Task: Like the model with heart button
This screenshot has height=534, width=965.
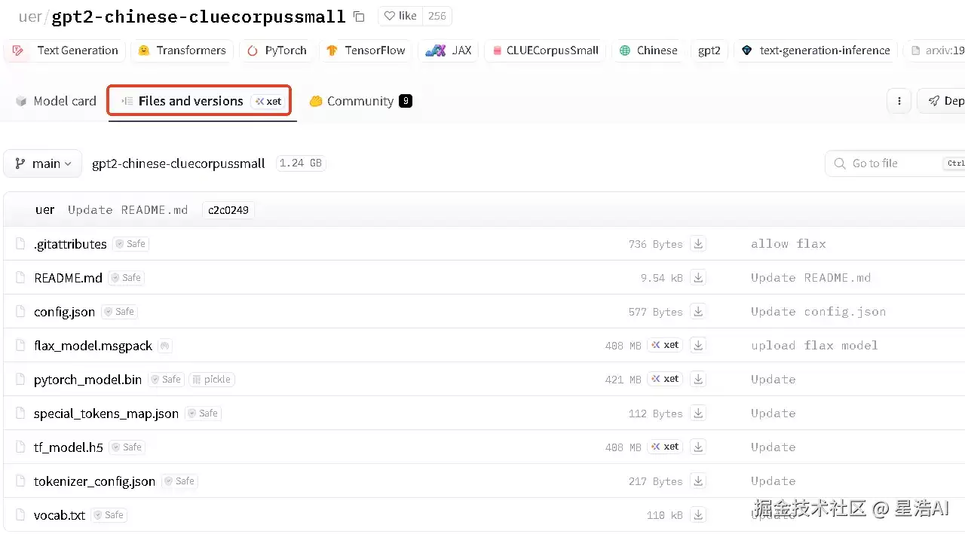Action: pos(400,16)
